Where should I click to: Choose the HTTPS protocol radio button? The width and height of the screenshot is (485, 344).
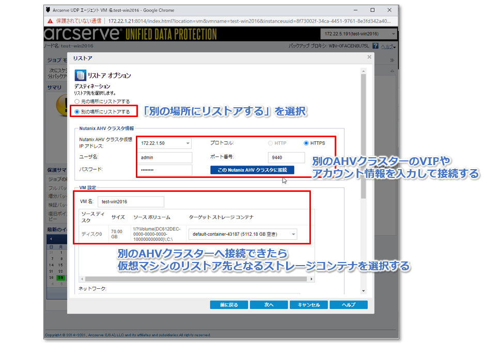(x=306, y=143)
